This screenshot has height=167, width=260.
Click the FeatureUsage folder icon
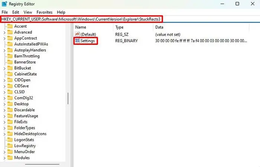[10, 116]
